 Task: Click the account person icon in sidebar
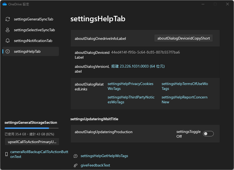[x=8, y=30]
